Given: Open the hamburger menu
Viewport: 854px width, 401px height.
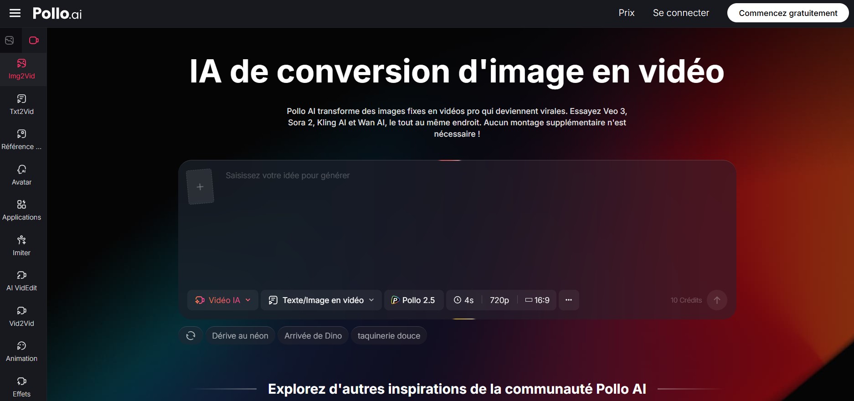Looking at the screenshot, I should pyautogui.click(x=15, y=13).
